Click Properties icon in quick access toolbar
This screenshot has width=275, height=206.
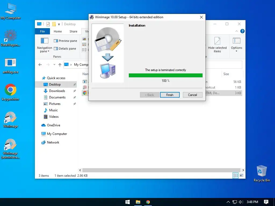click(x=48, y=24)
